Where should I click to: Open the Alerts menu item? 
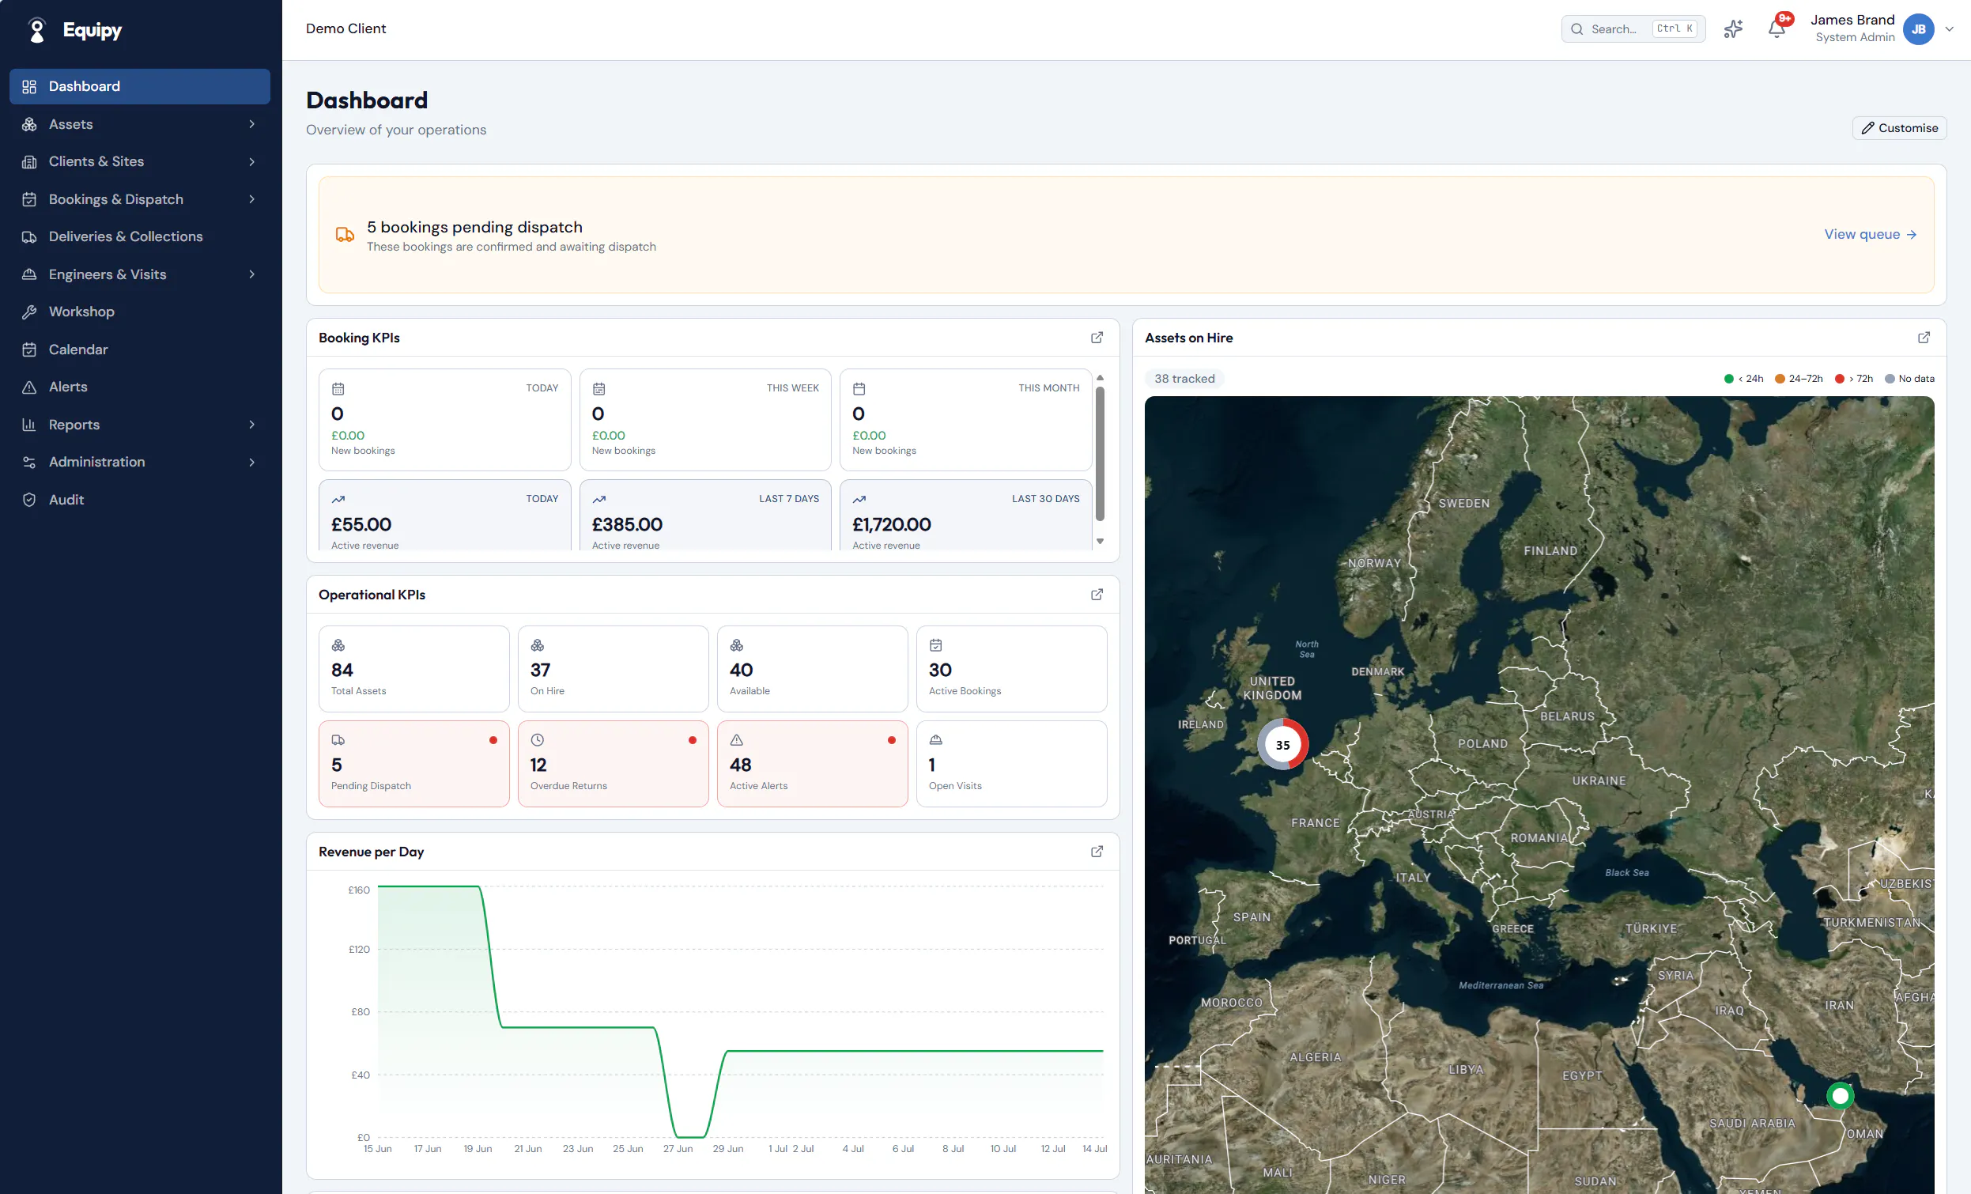pos(140,387)
